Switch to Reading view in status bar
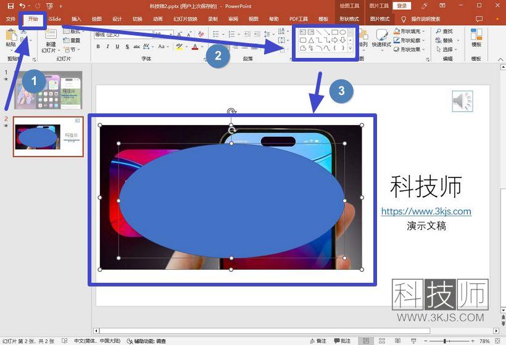 coord(397,341)
